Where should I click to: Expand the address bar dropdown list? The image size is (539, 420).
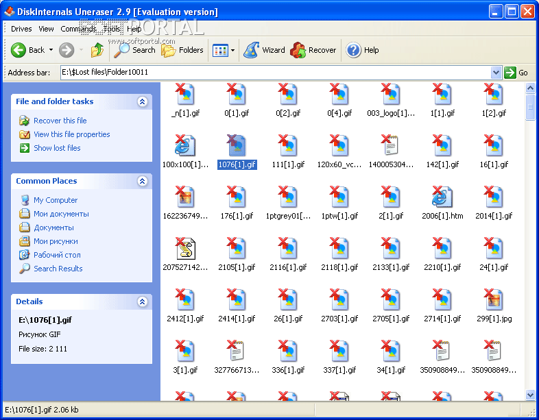[496, 73]
